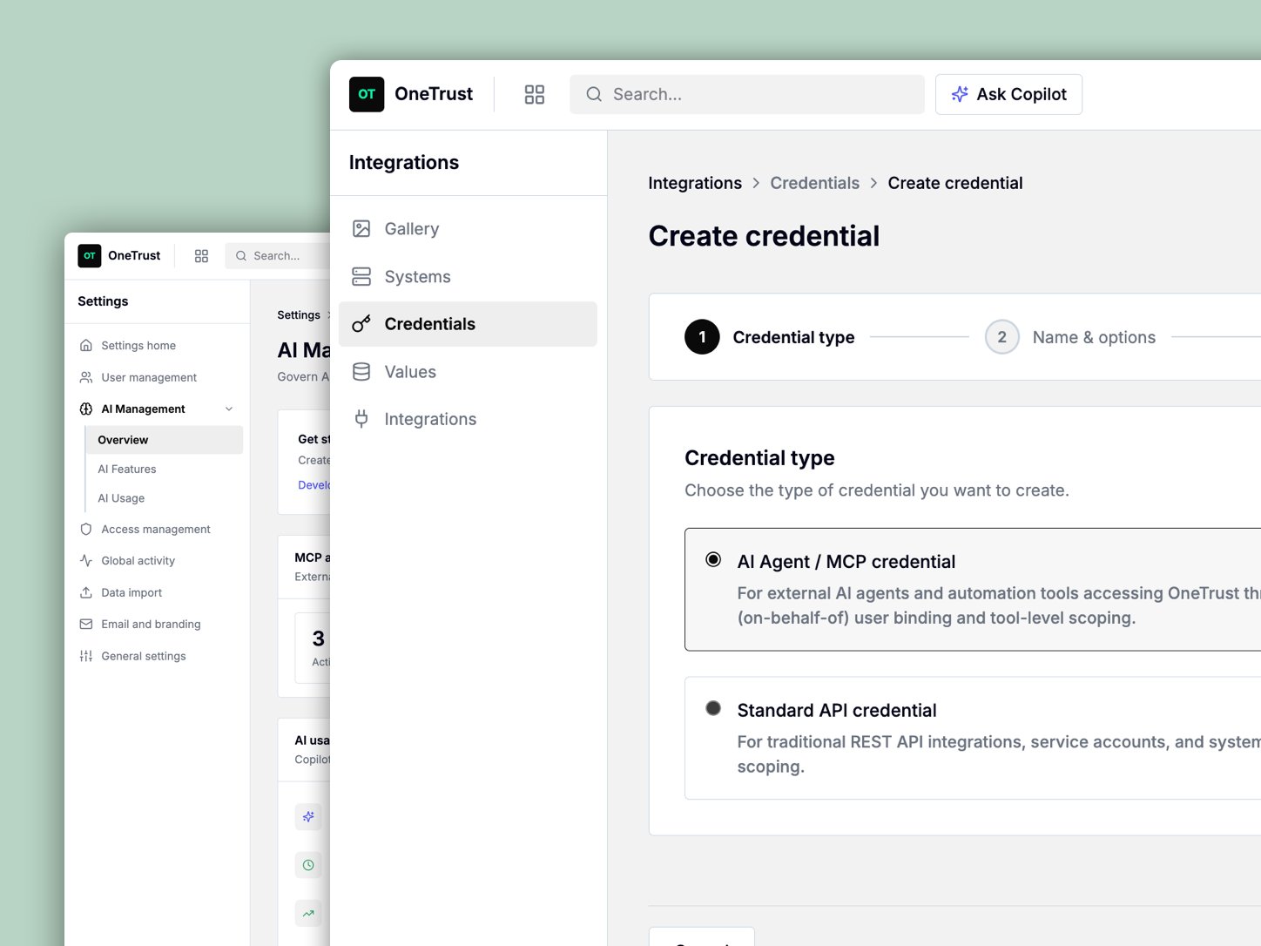Click the Credential type step 1 indicator

click(702, 337)
